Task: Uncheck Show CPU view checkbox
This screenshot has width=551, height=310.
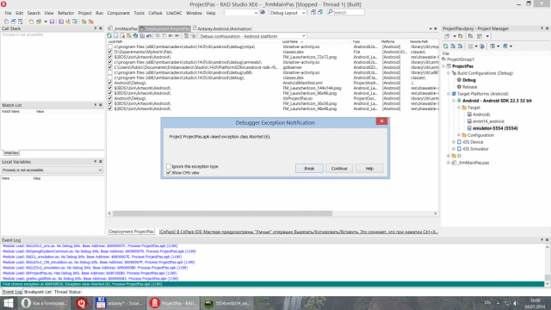Action: point(169,172)
